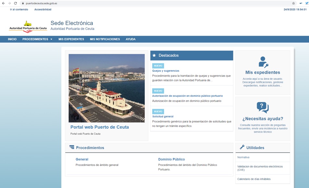309x188 pixels.
Task: Open Quejas y sugerencias procedure link
Action: point(166,71)
